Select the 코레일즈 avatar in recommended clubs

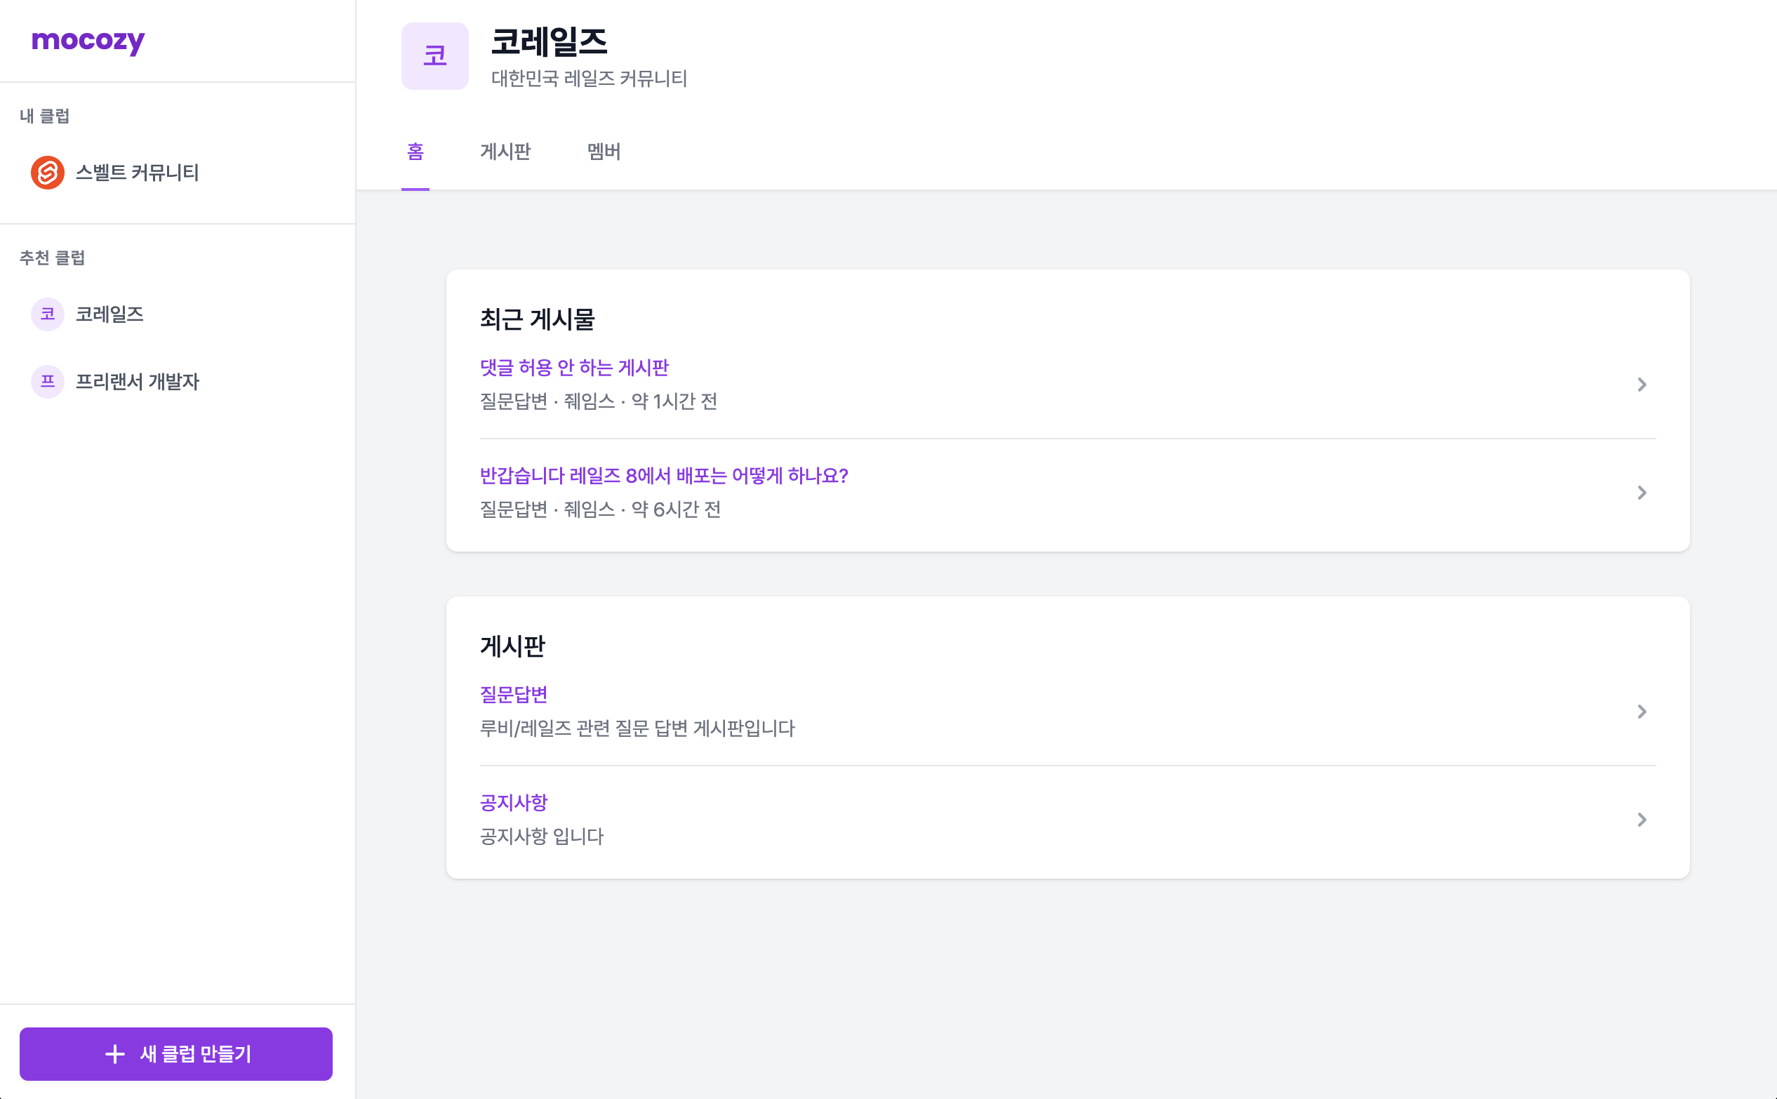(47, 314)
